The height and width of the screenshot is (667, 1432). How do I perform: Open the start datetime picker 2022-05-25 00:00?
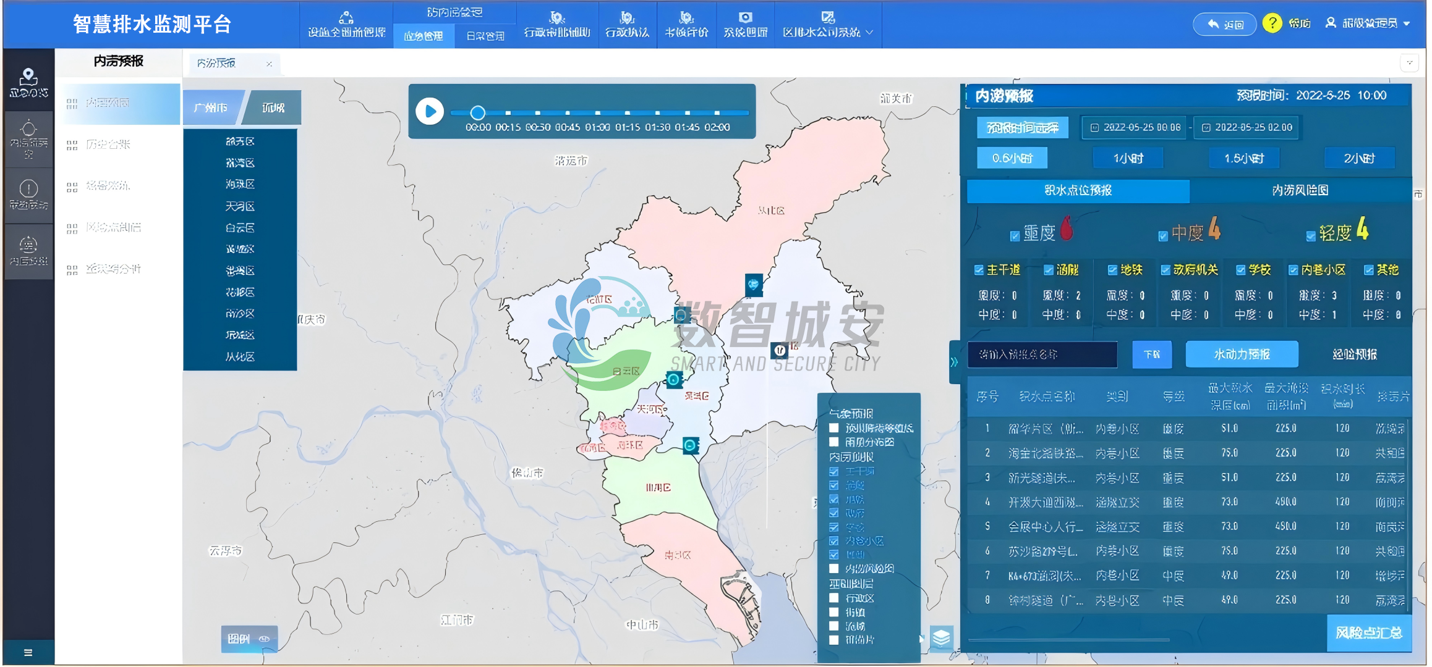pos(1135,127)
